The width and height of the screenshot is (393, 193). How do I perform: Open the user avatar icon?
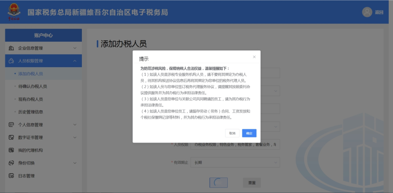coord(367,12)
